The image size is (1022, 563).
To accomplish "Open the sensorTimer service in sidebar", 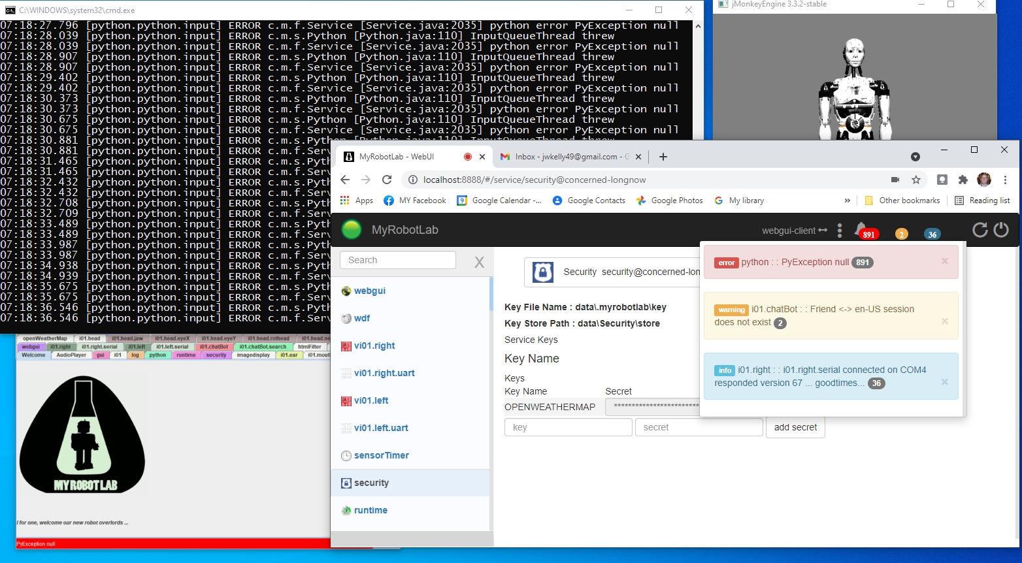I will pyautogui.click(x=381, y=455).
